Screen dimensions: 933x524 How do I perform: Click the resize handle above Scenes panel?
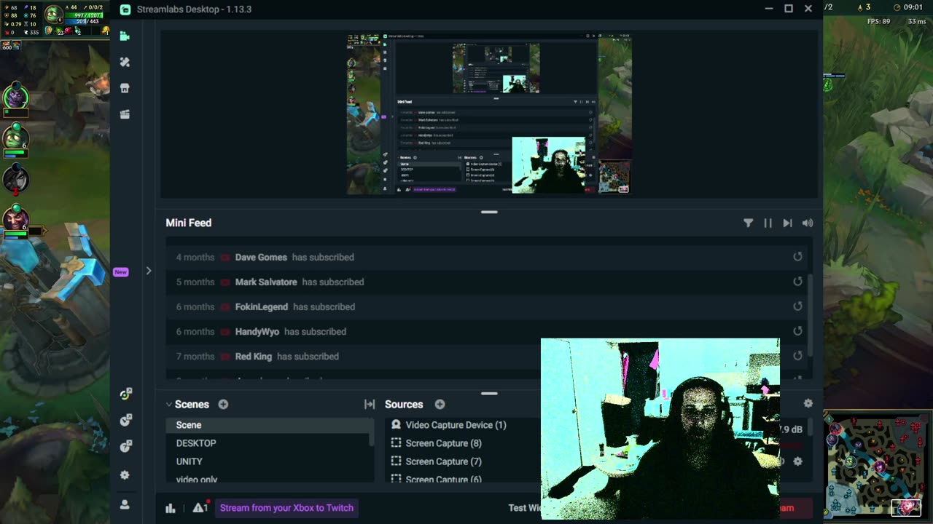pos(489,393)
